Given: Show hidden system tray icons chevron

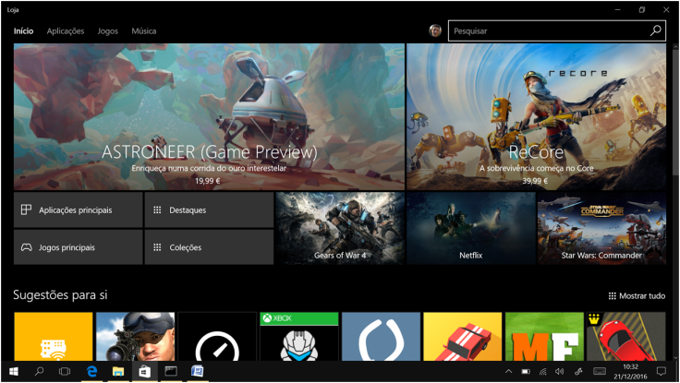Looking at the screenshot, I should point(508,371).
